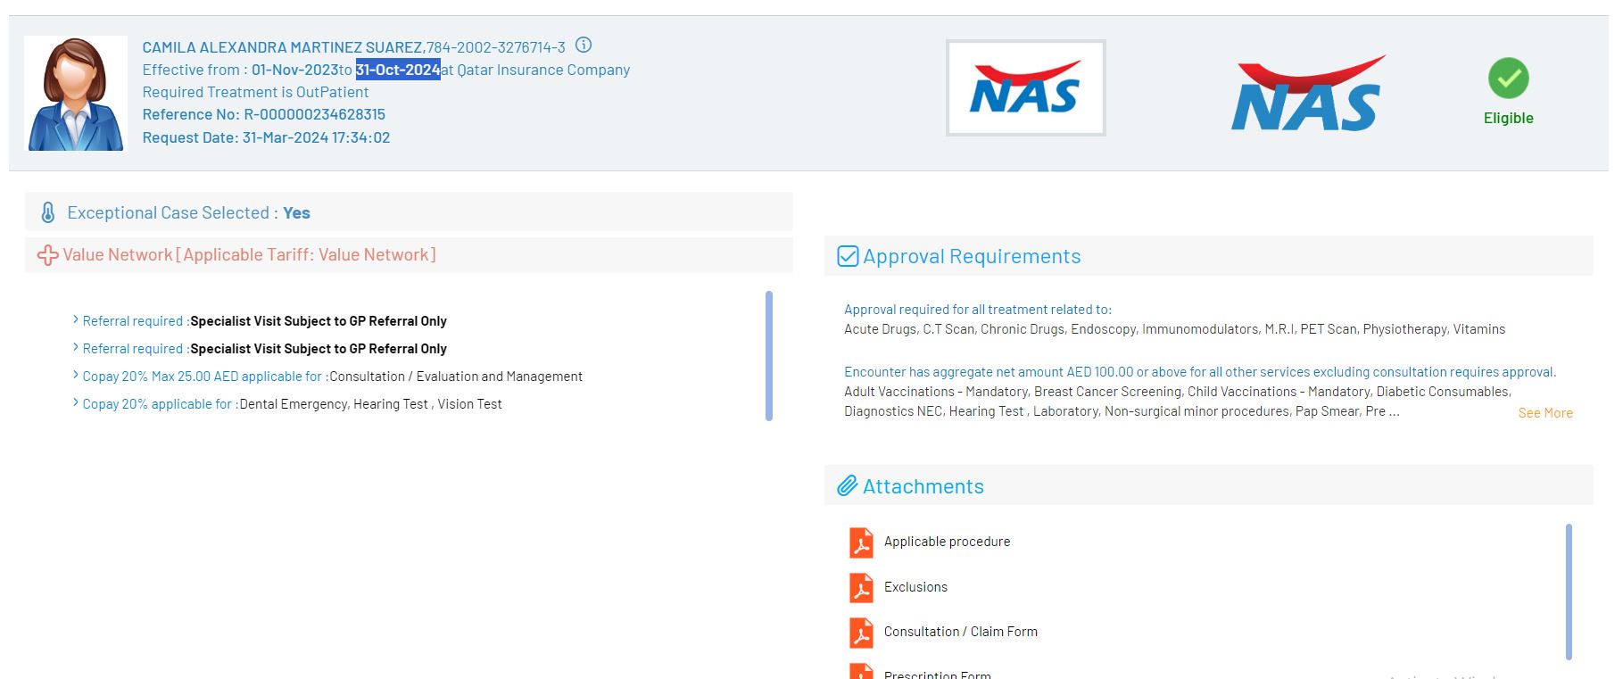Click the boxed NAS logo
Image resolution: width=1623 pixels, height=679 pixels.
tap(1025, 88)
